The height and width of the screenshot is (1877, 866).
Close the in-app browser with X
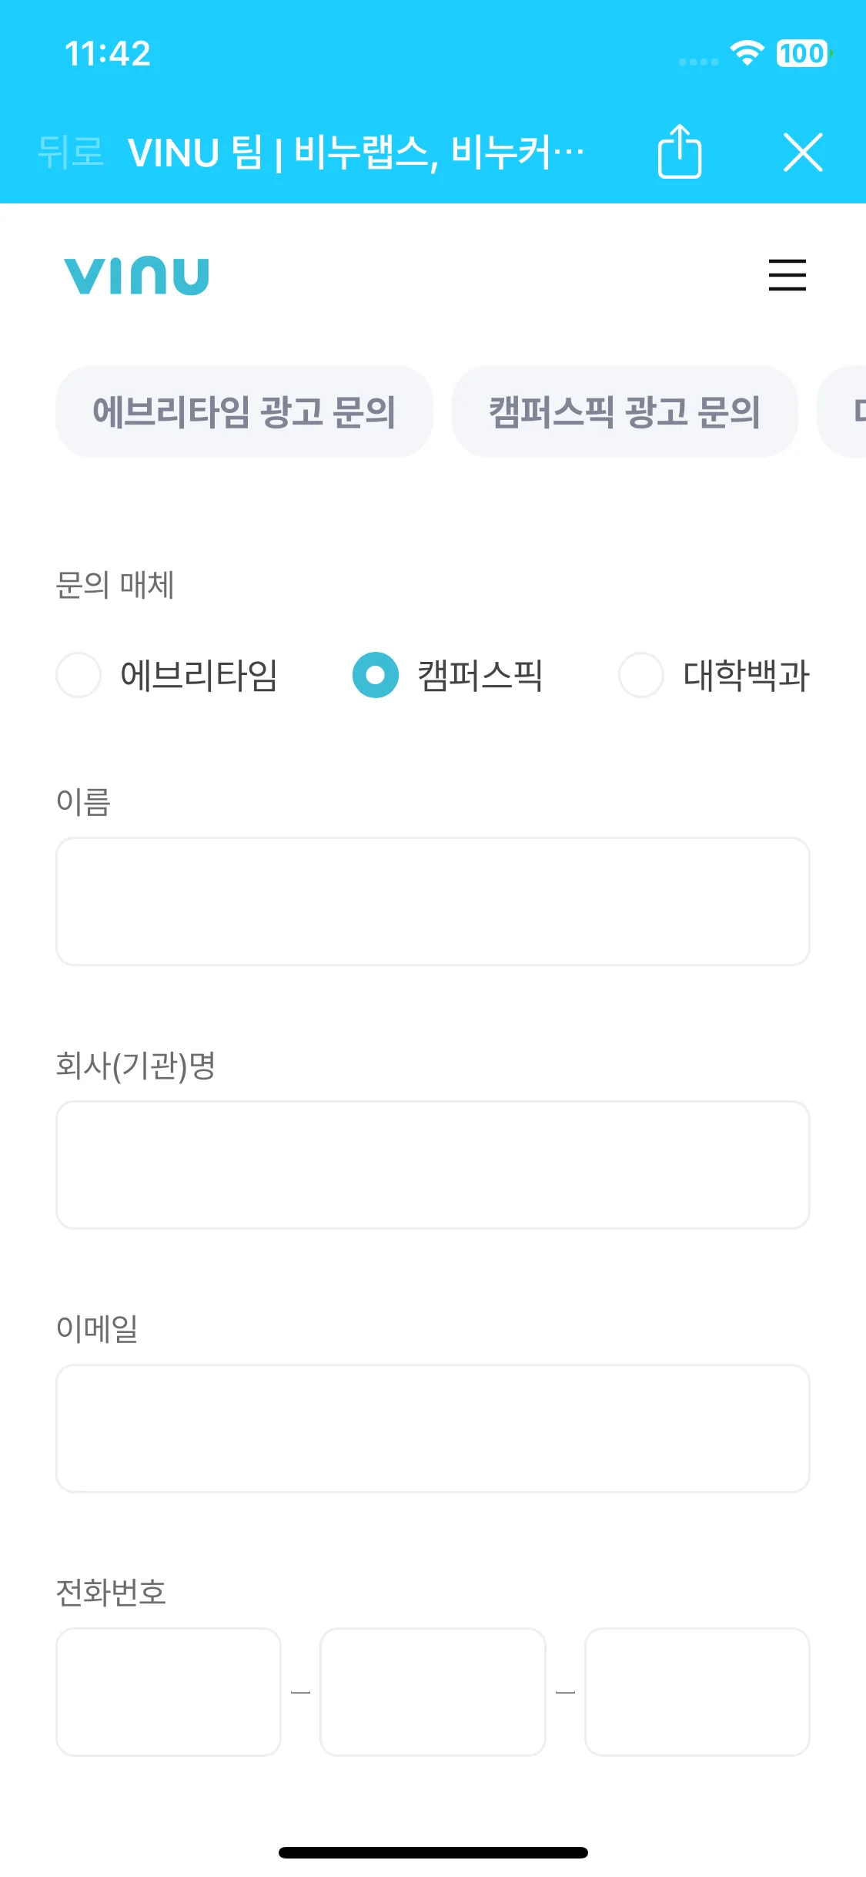[803, 152]
